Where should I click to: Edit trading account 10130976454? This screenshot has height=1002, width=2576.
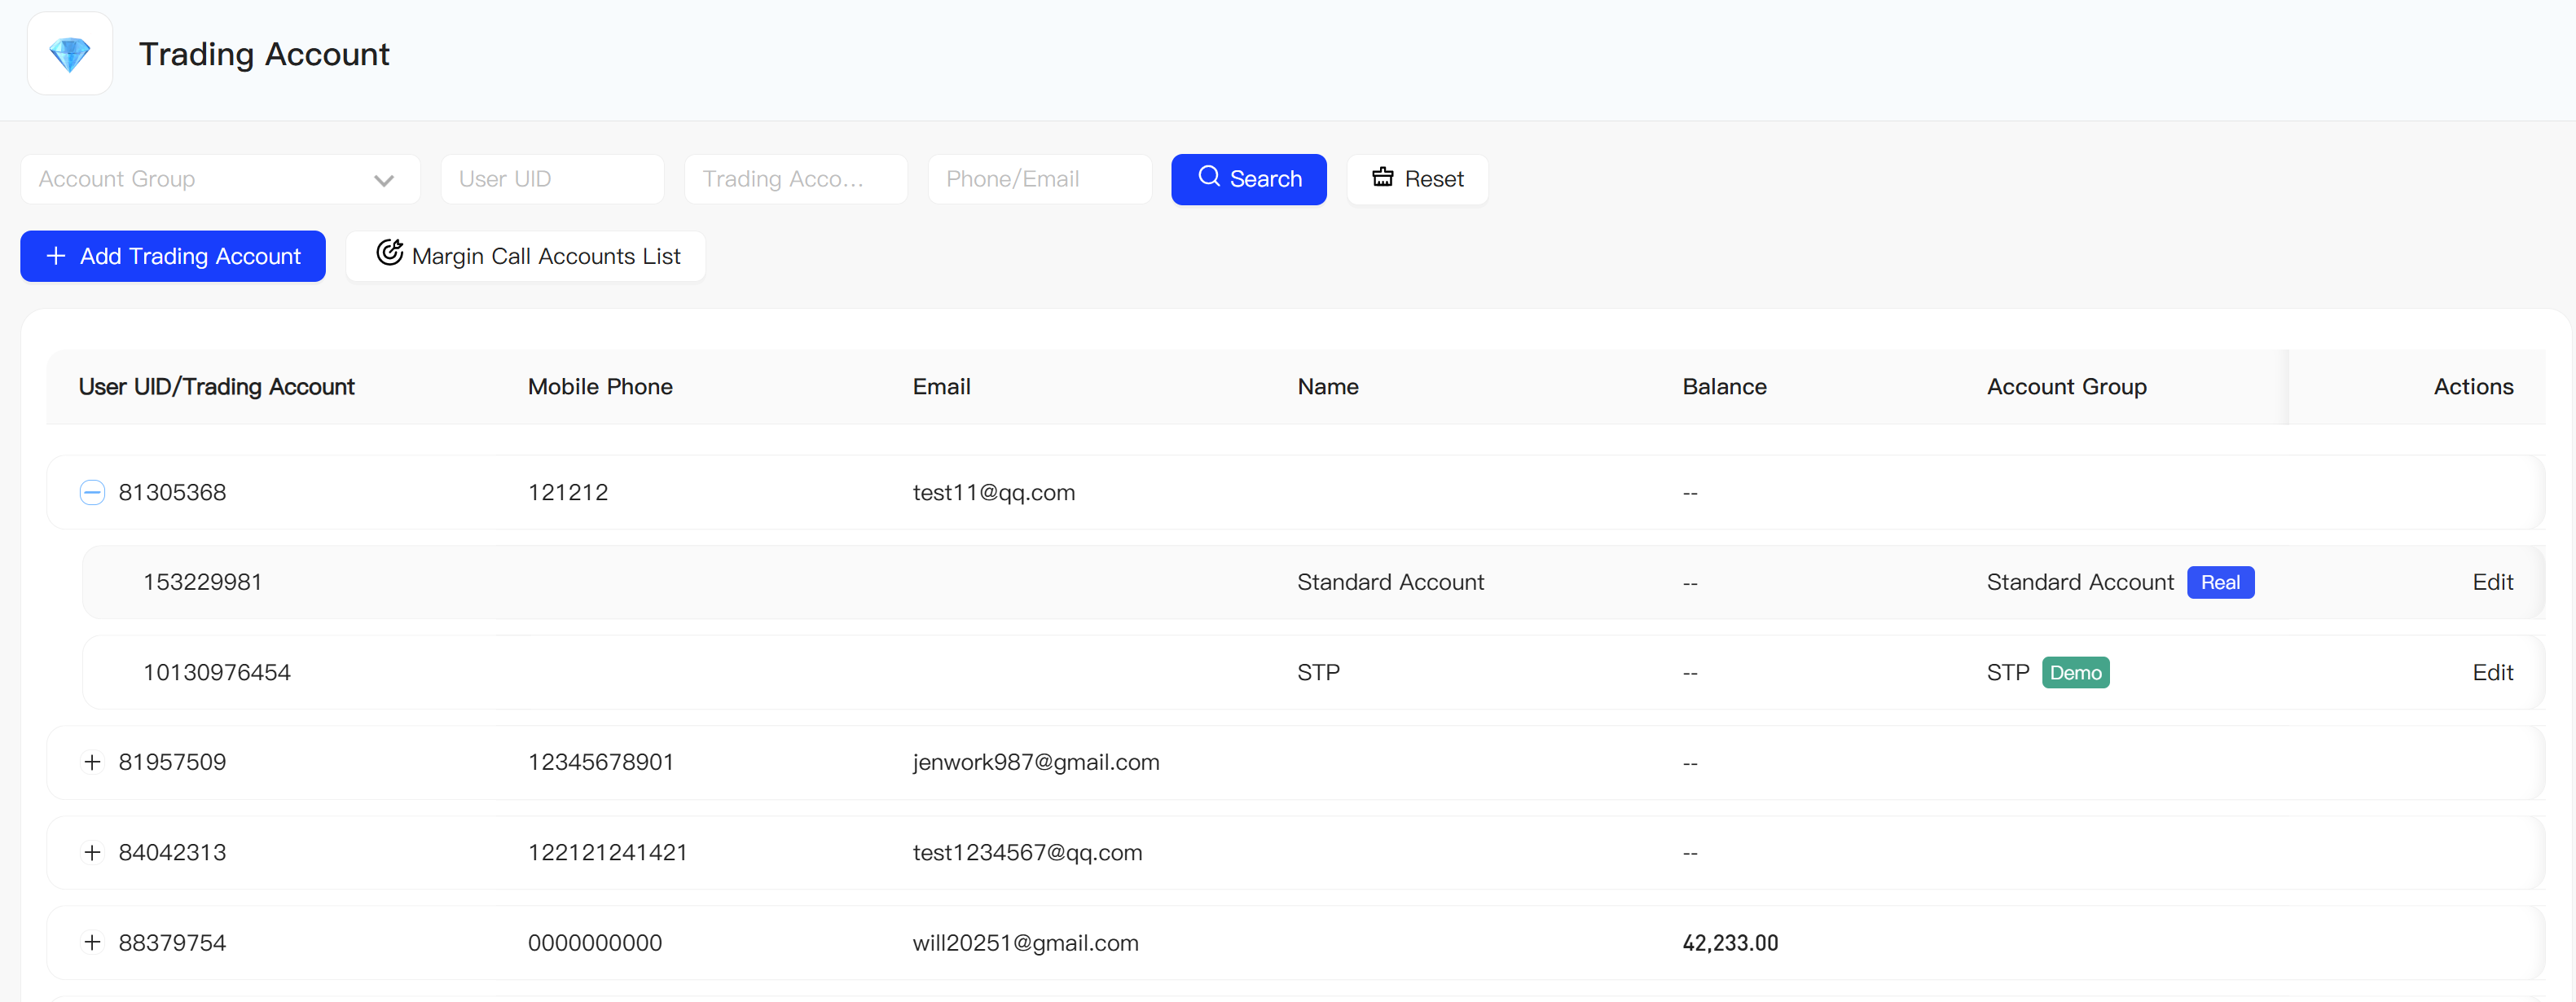pos(2492,672)
